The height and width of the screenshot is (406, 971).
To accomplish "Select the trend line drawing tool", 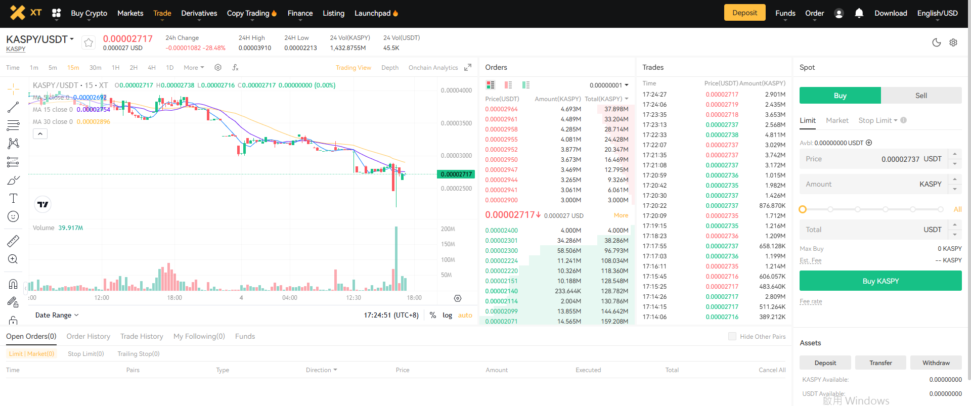I will tap(14, 107).
